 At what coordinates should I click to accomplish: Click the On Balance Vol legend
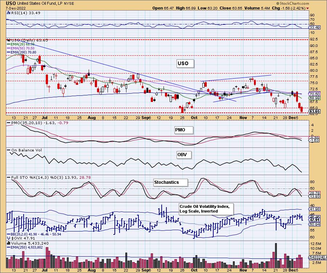click(x=25, y=150)
